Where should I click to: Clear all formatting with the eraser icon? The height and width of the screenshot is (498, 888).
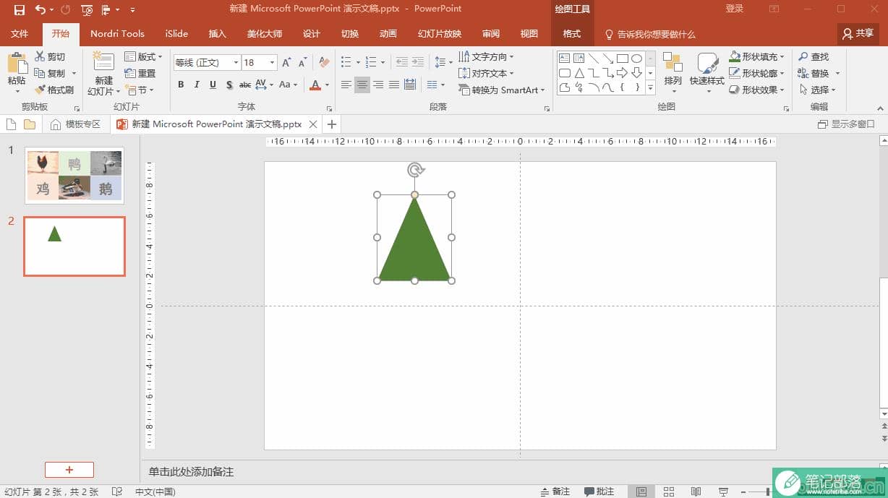click(324, 62)
